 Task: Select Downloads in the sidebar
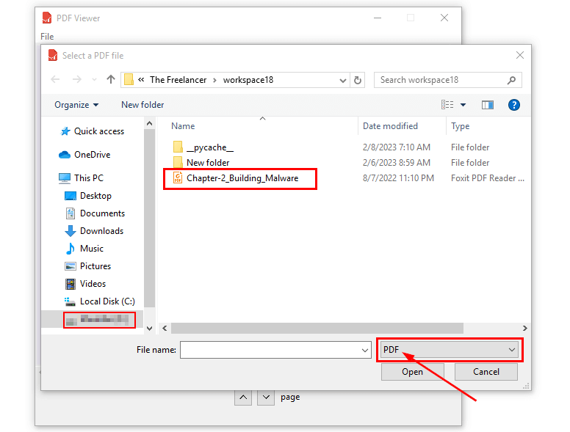[101, 231]
